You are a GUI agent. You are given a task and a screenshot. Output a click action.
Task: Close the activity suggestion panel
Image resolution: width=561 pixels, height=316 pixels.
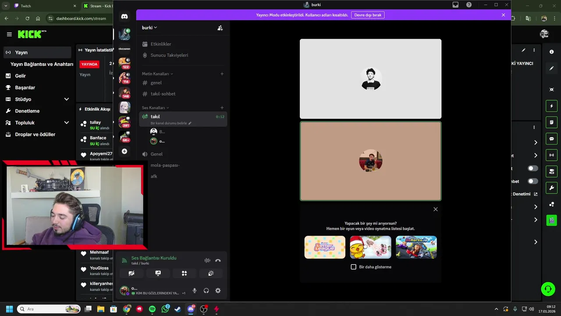[436, 209]
